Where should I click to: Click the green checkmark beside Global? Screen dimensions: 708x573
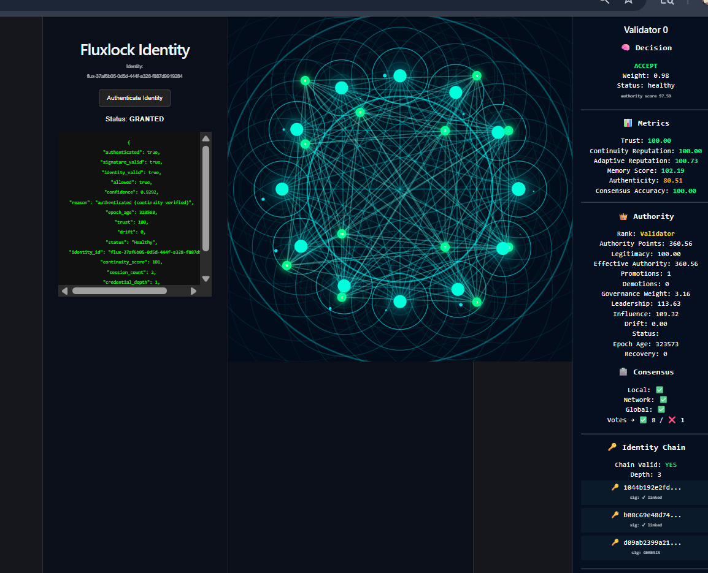point(661,409)
